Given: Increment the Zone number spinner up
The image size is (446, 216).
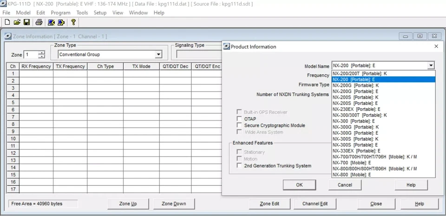Looking at the screenshot, I should 41,52.
